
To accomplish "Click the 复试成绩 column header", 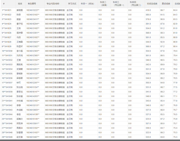I will tap(166, 4).
